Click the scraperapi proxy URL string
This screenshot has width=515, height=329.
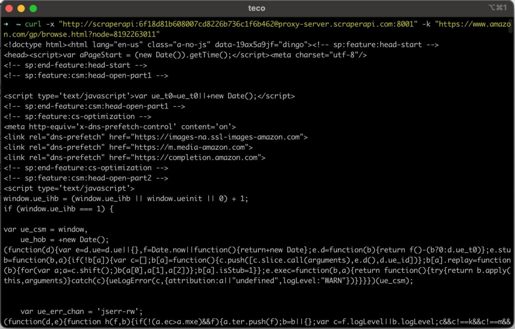pos(238,24)
